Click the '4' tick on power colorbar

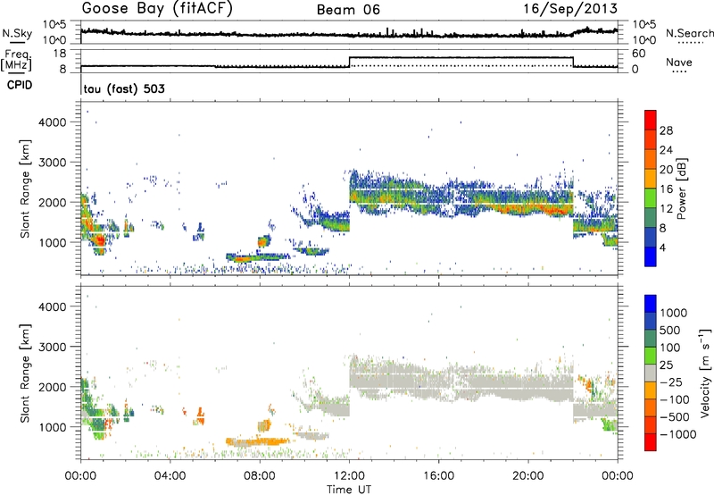pos(662,247)
